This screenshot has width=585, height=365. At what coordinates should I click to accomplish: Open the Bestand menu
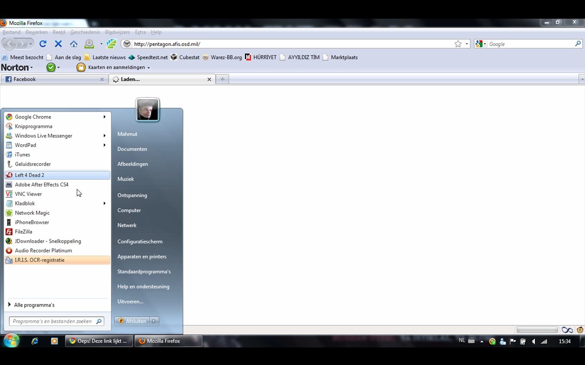point(11,32)
